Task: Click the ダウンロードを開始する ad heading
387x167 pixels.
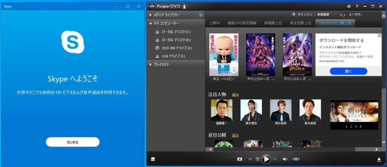Action: [x=341, y=40]
